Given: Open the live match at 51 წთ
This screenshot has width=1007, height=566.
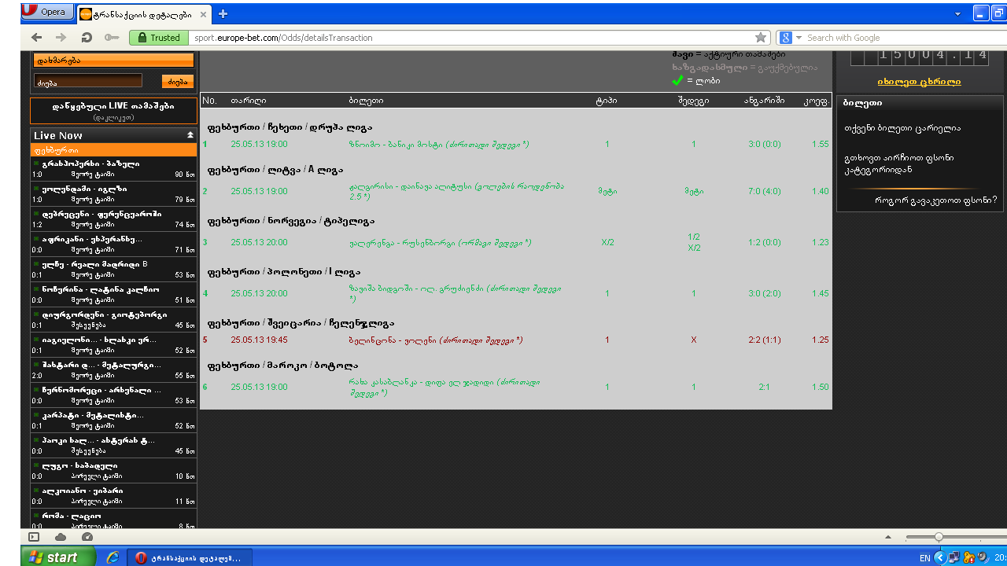Looking at the screenshot, I should pyautogui.click(x=113, y=295).
